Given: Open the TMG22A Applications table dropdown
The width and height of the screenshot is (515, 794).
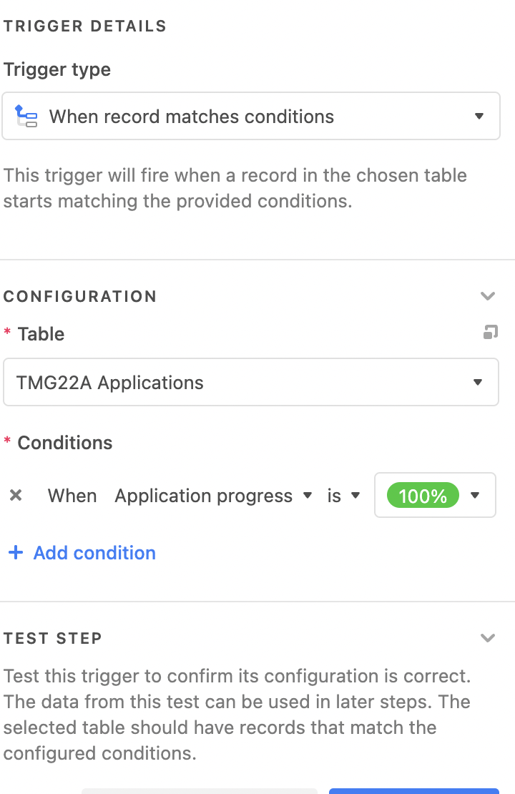Looking at the screenshot, I should point(250,382).
